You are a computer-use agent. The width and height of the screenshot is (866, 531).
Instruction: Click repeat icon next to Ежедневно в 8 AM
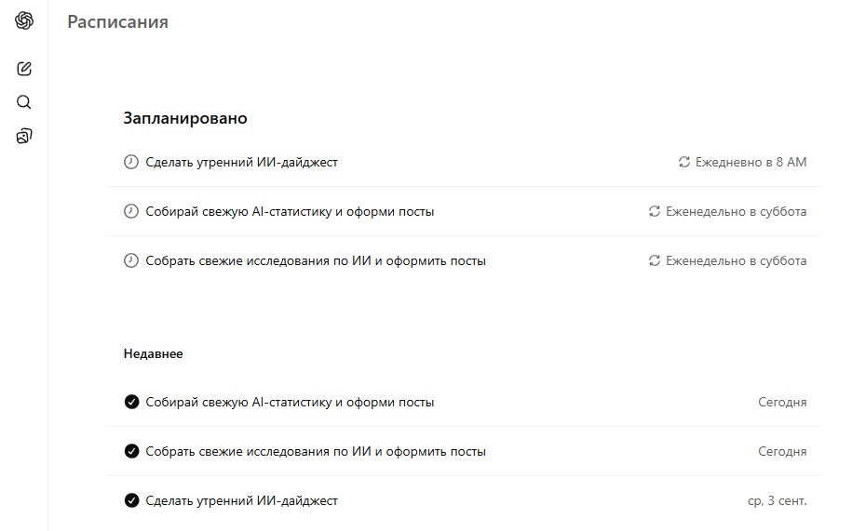pyautogui.click(x=684, y=162)
